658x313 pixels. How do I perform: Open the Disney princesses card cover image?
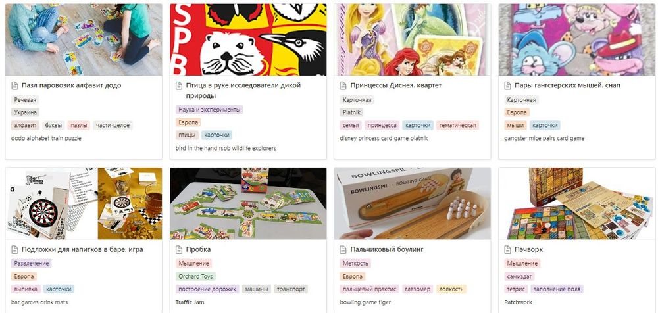(x=412, y=39)
